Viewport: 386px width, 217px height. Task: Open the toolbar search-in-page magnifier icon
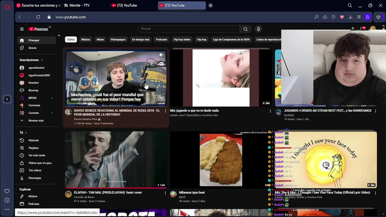click(316, 17)
